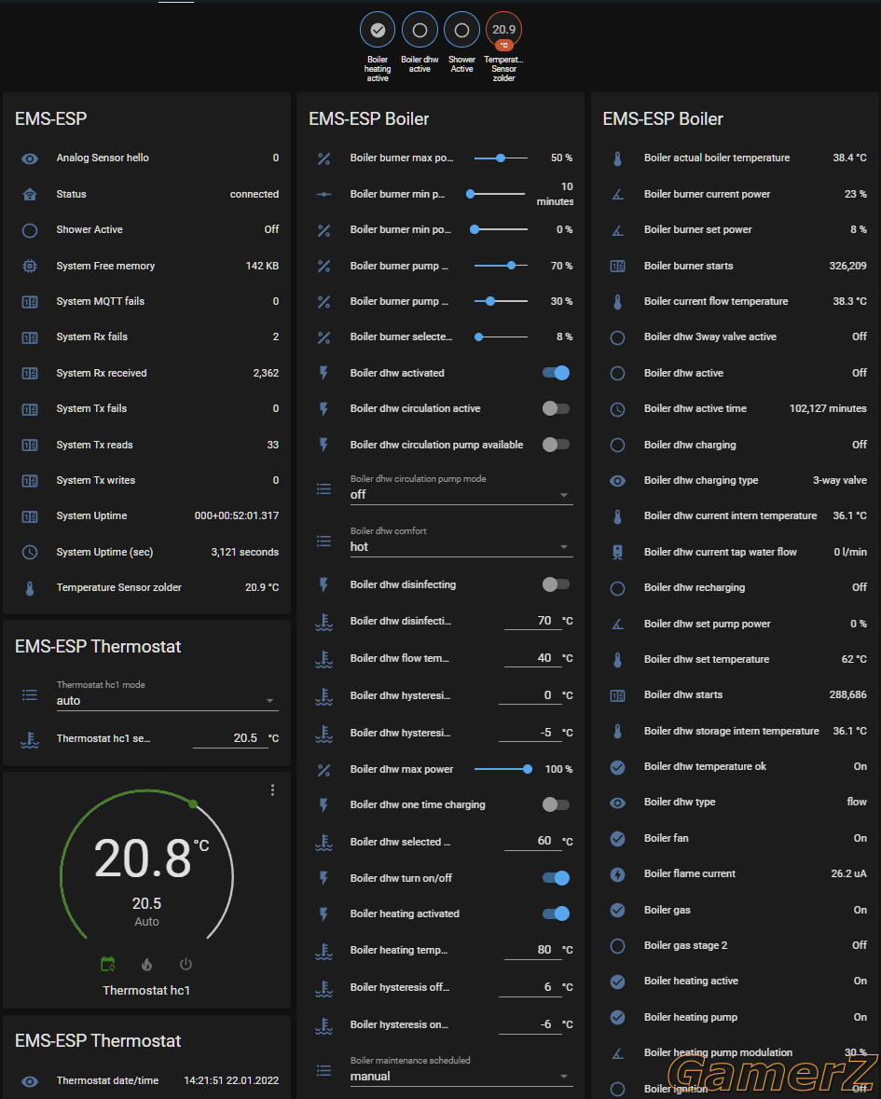Click the thermostat dial setpoint handle

tap(193, 804)
